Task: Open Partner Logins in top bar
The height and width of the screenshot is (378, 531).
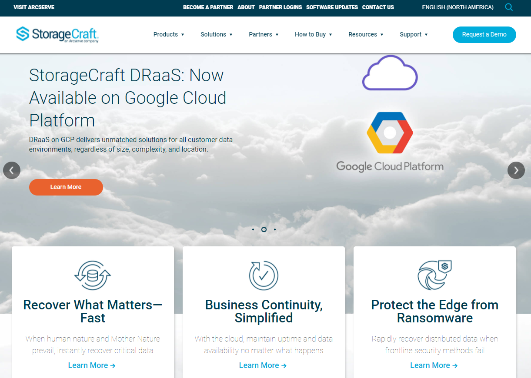Action: [x=281, y=7]
